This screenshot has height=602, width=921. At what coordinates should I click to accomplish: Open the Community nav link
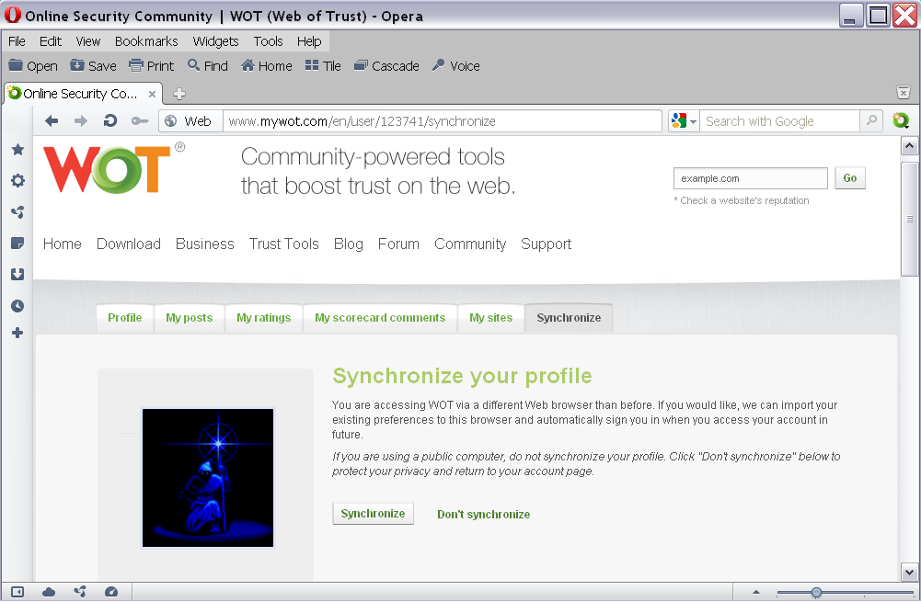click(x=470, y=244)
